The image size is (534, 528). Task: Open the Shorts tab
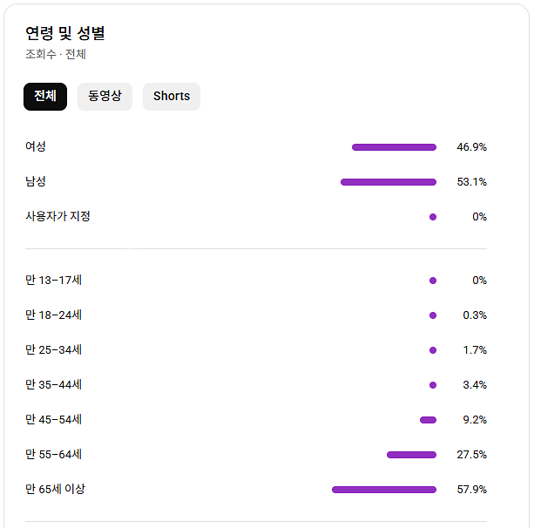point(172,97)
